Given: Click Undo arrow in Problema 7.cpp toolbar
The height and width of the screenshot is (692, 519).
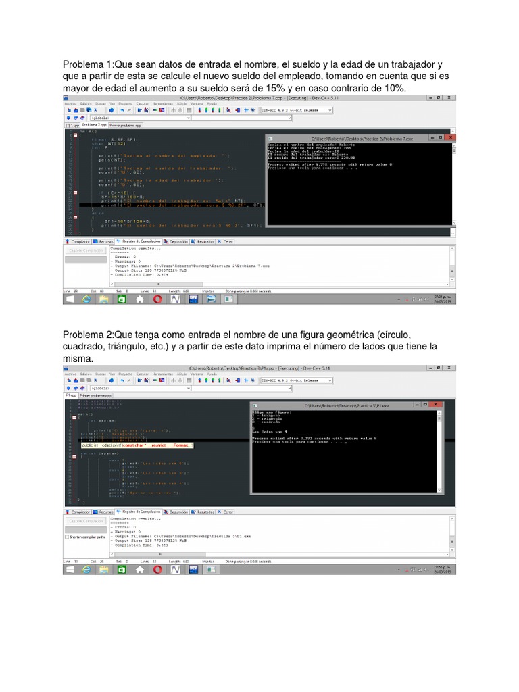Looking at the screenshot, I should 123,110.
